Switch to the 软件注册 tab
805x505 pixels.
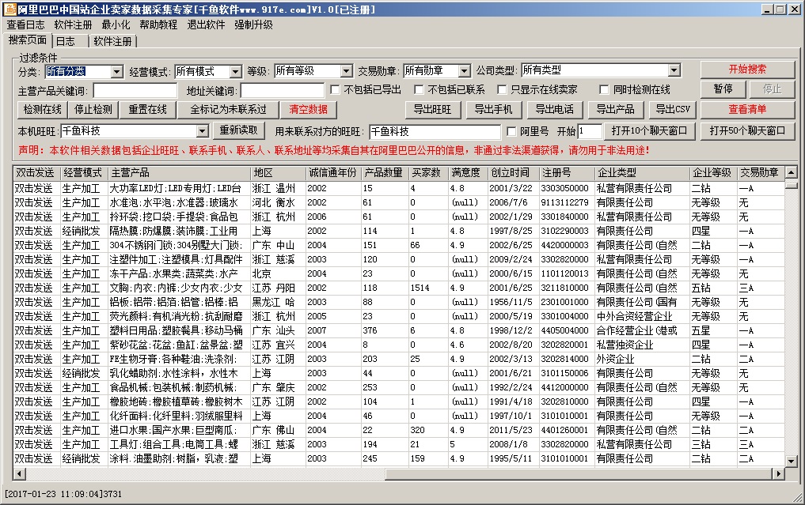tap(112, 41)
